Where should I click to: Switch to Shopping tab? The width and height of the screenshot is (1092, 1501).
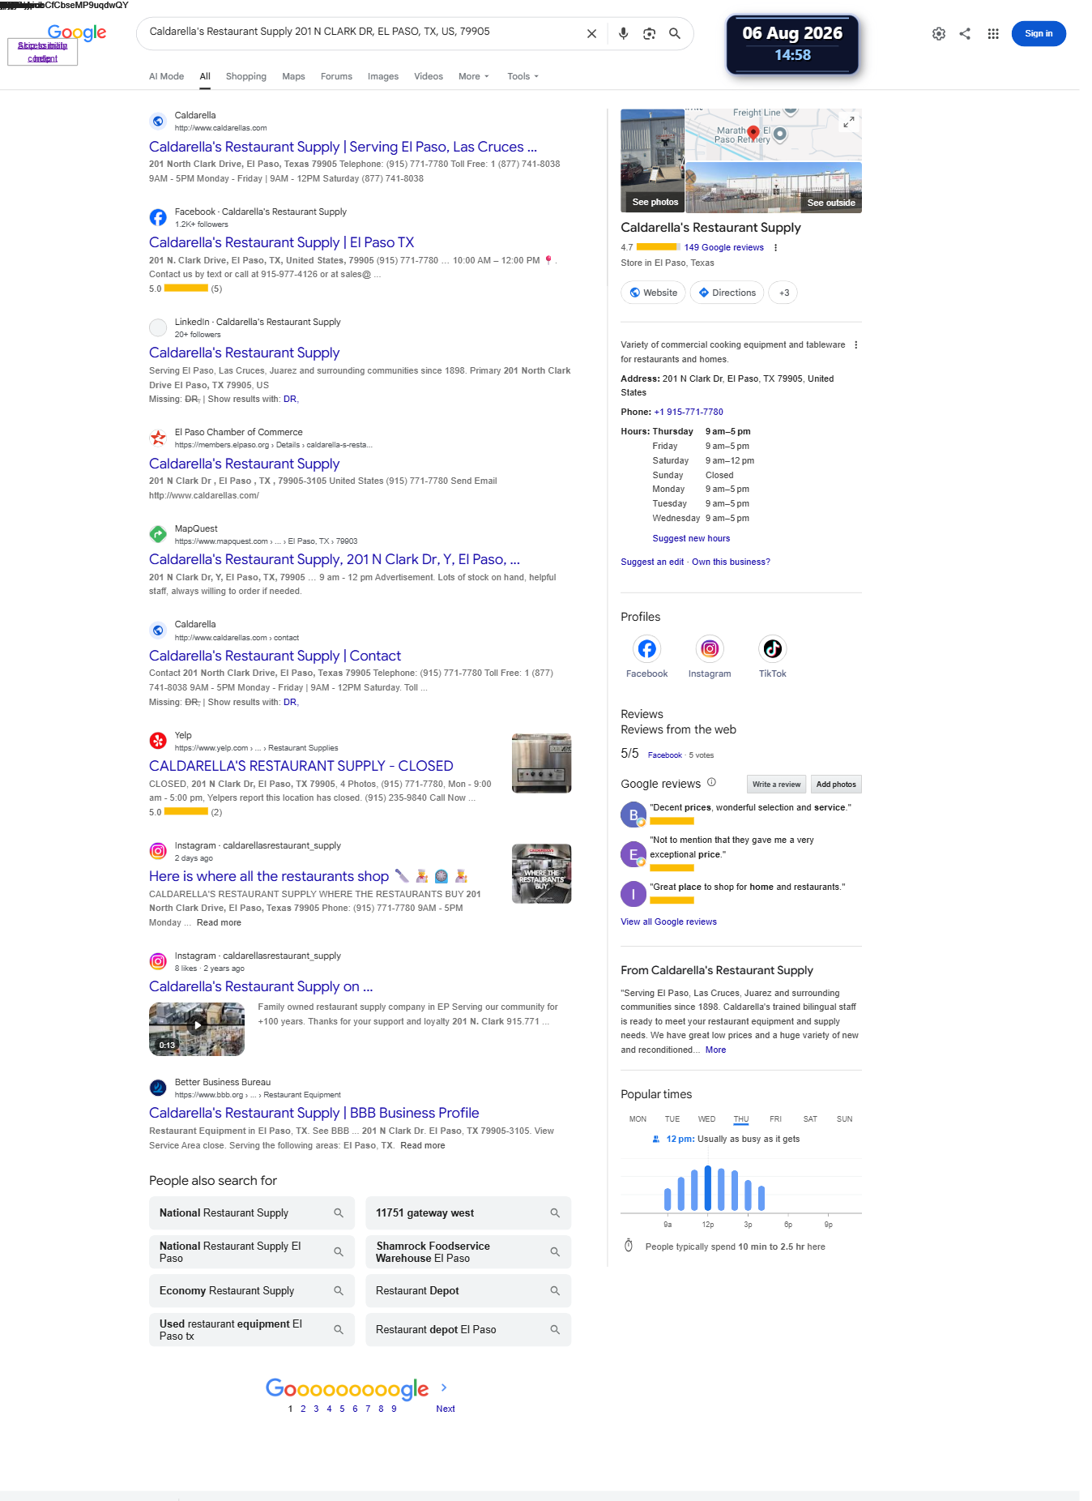[x=245, y=77]
